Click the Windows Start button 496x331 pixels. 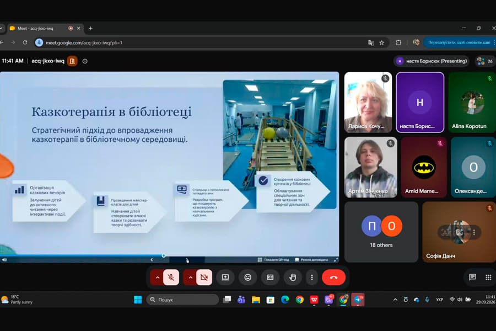(138, 300)
